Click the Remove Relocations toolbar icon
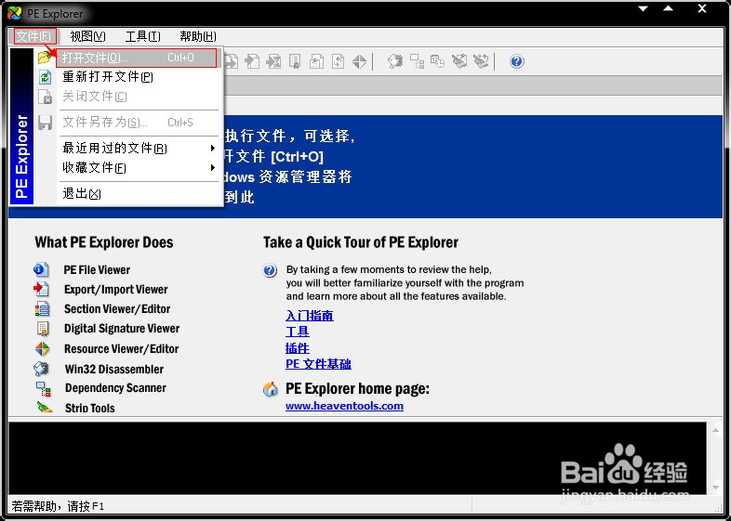This screenshot has height=521, width=731. point(481,61)
